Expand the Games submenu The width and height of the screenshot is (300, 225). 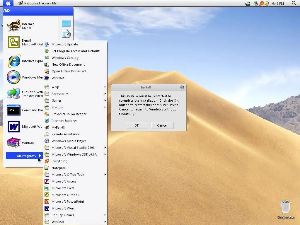pyautogui.click(x=75, y=100)
